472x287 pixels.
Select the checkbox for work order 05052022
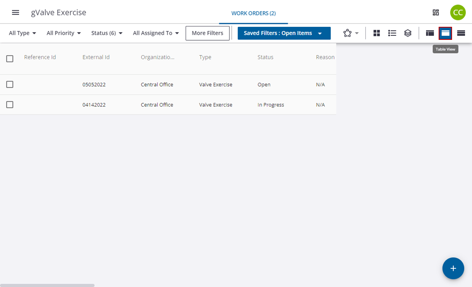10,84
